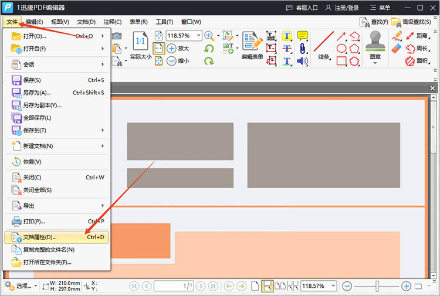Click the 放大 zoom in button
440x296 pixels.
click(178, 49)
